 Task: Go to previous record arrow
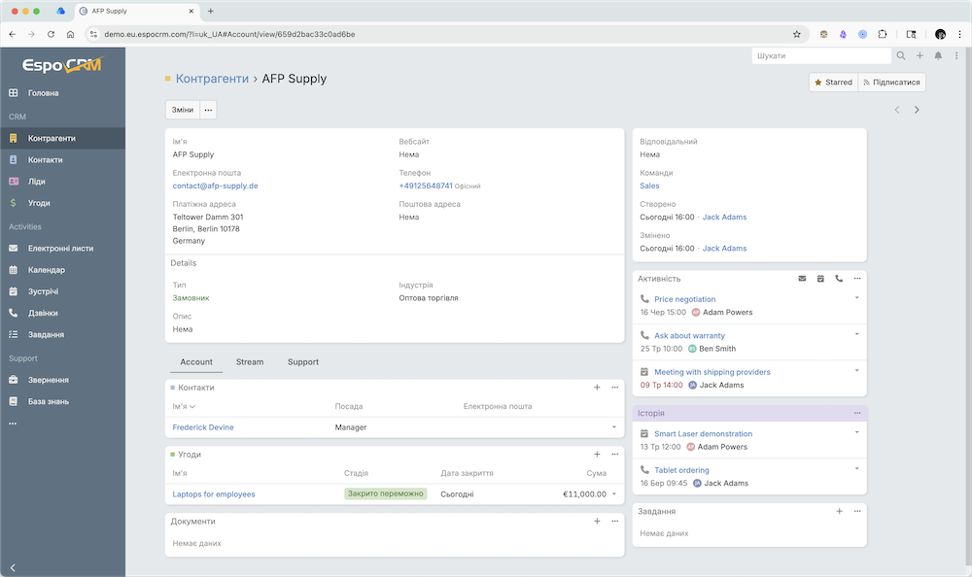tap(897, 110)
